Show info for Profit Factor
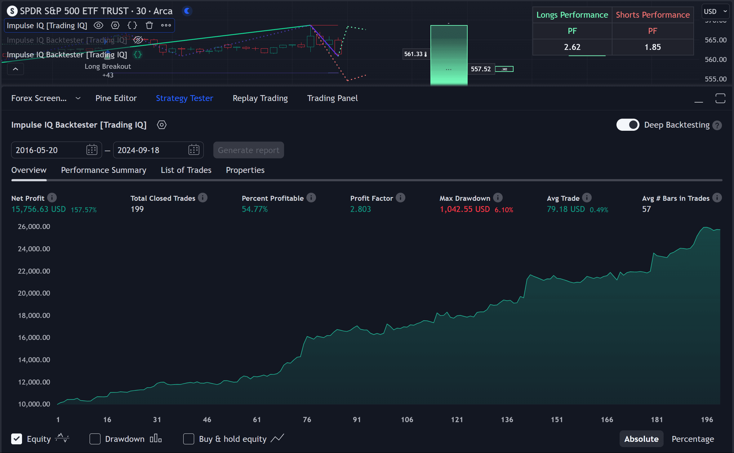734x453 pixels. pos(401,198)
